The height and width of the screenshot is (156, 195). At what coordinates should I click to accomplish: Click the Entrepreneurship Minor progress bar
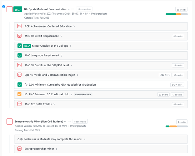coord(177,126)
